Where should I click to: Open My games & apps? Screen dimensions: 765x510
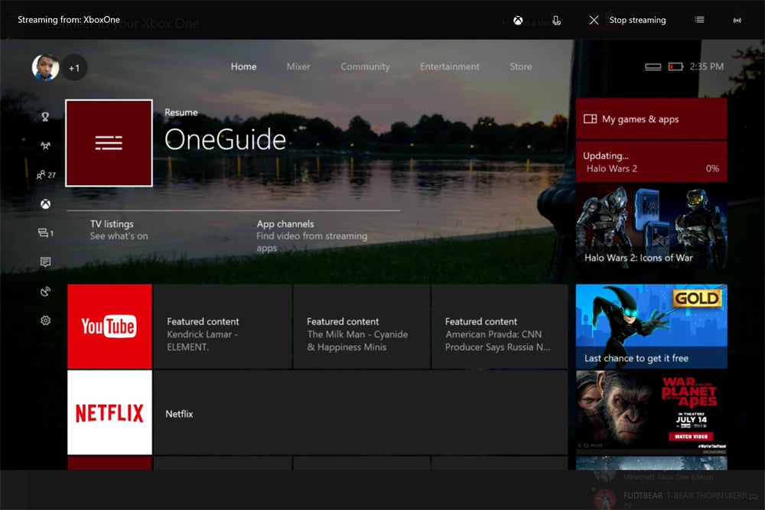point(652,119)
